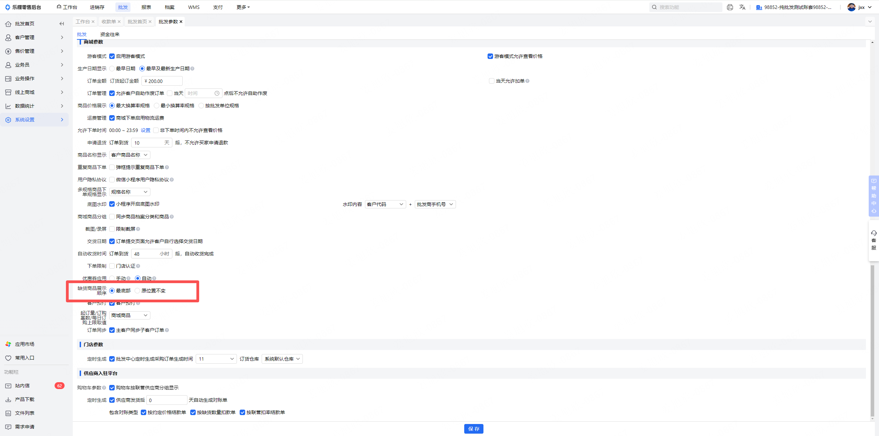
Task: Open the 批发商手机号 watermark dropdown
Action: tap(435, 204)
